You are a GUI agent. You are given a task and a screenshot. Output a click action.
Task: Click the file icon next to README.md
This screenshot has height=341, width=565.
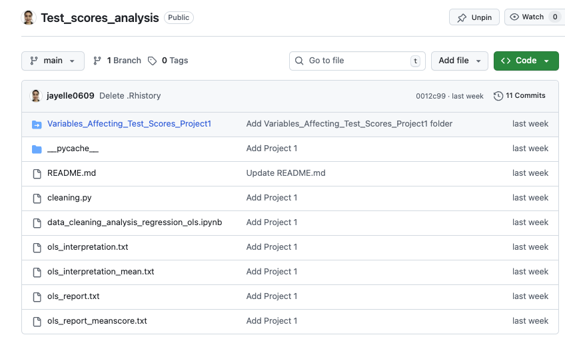pyautogui.click(x=37, y=173)
